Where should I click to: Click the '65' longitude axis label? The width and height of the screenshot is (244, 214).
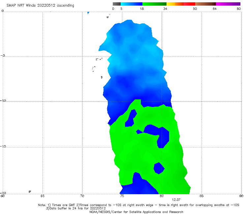pos(43,196)
